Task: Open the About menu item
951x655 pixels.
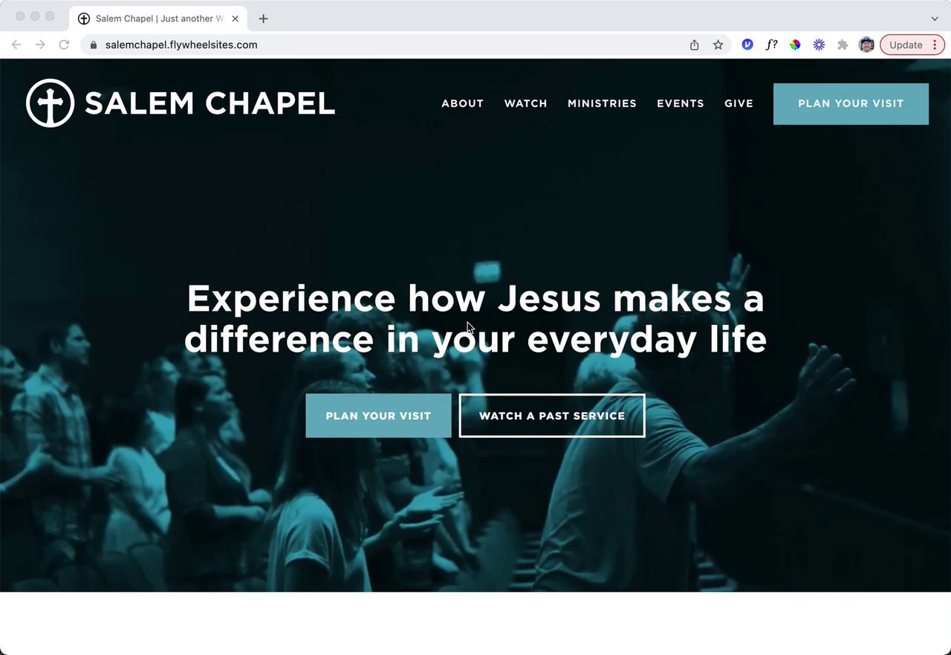Action: click(x=462, y=103)
